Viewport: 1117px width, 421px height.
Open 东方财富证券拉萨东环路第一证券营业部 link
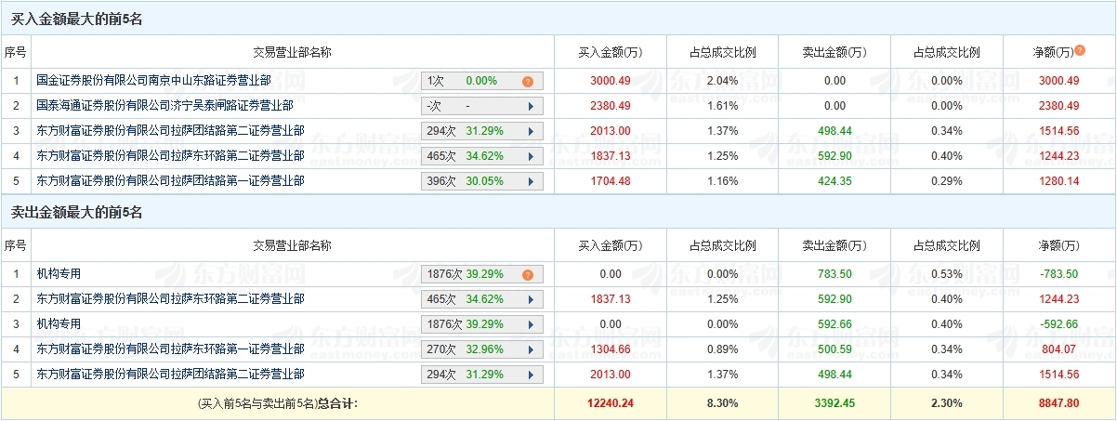(170, 349)
